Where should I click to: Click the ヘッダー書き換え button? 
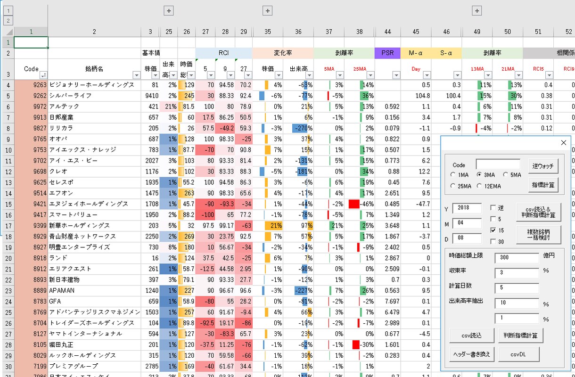(472, 354)
